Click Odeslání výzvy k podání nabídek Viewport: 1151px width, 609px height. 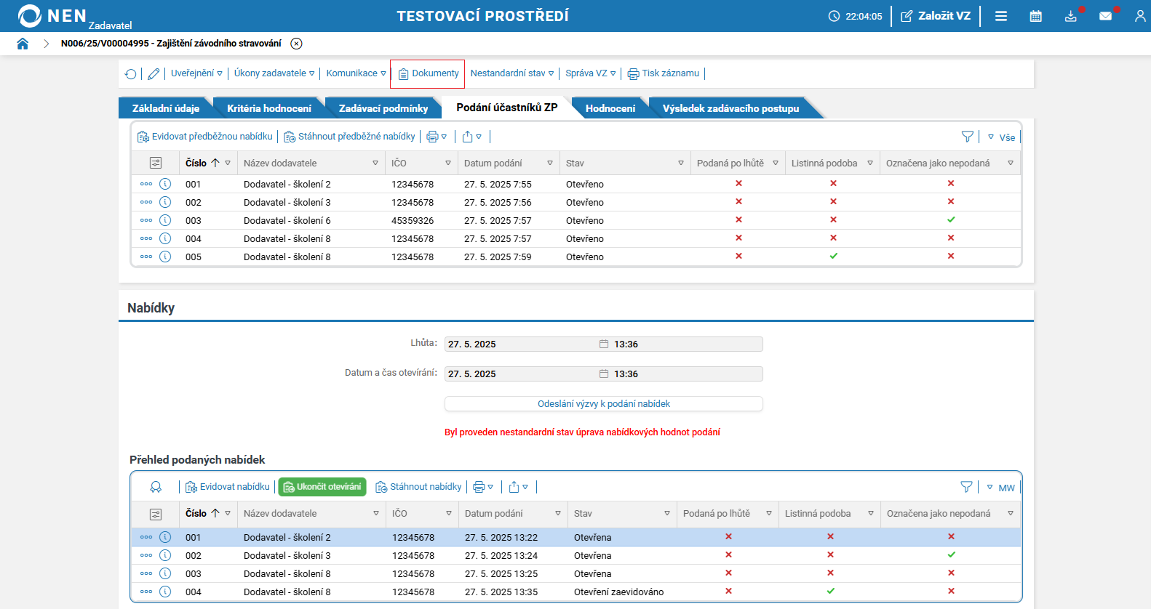click(x=603, y=404)
